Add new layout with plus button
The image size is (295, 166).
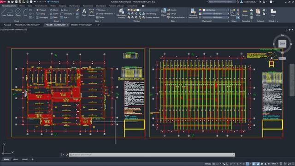(33, 160)
